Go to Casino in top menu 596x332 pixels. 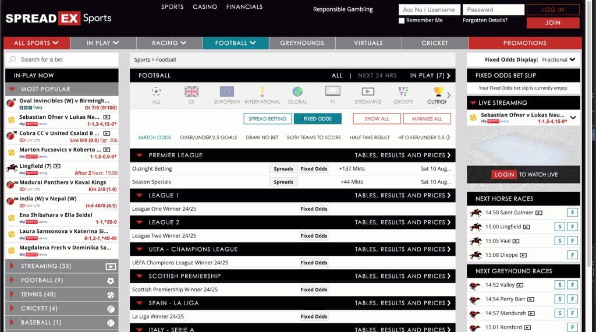205,7
